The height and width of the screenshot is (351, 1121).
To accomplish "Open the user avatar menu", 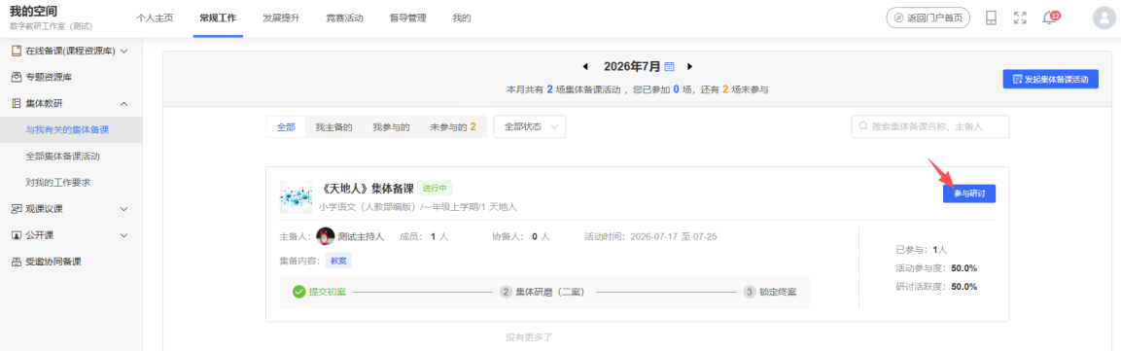I will (1103, 18).
